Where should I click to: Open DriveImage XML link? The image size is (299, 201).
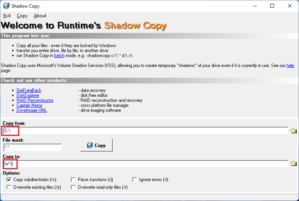[32, 110]
